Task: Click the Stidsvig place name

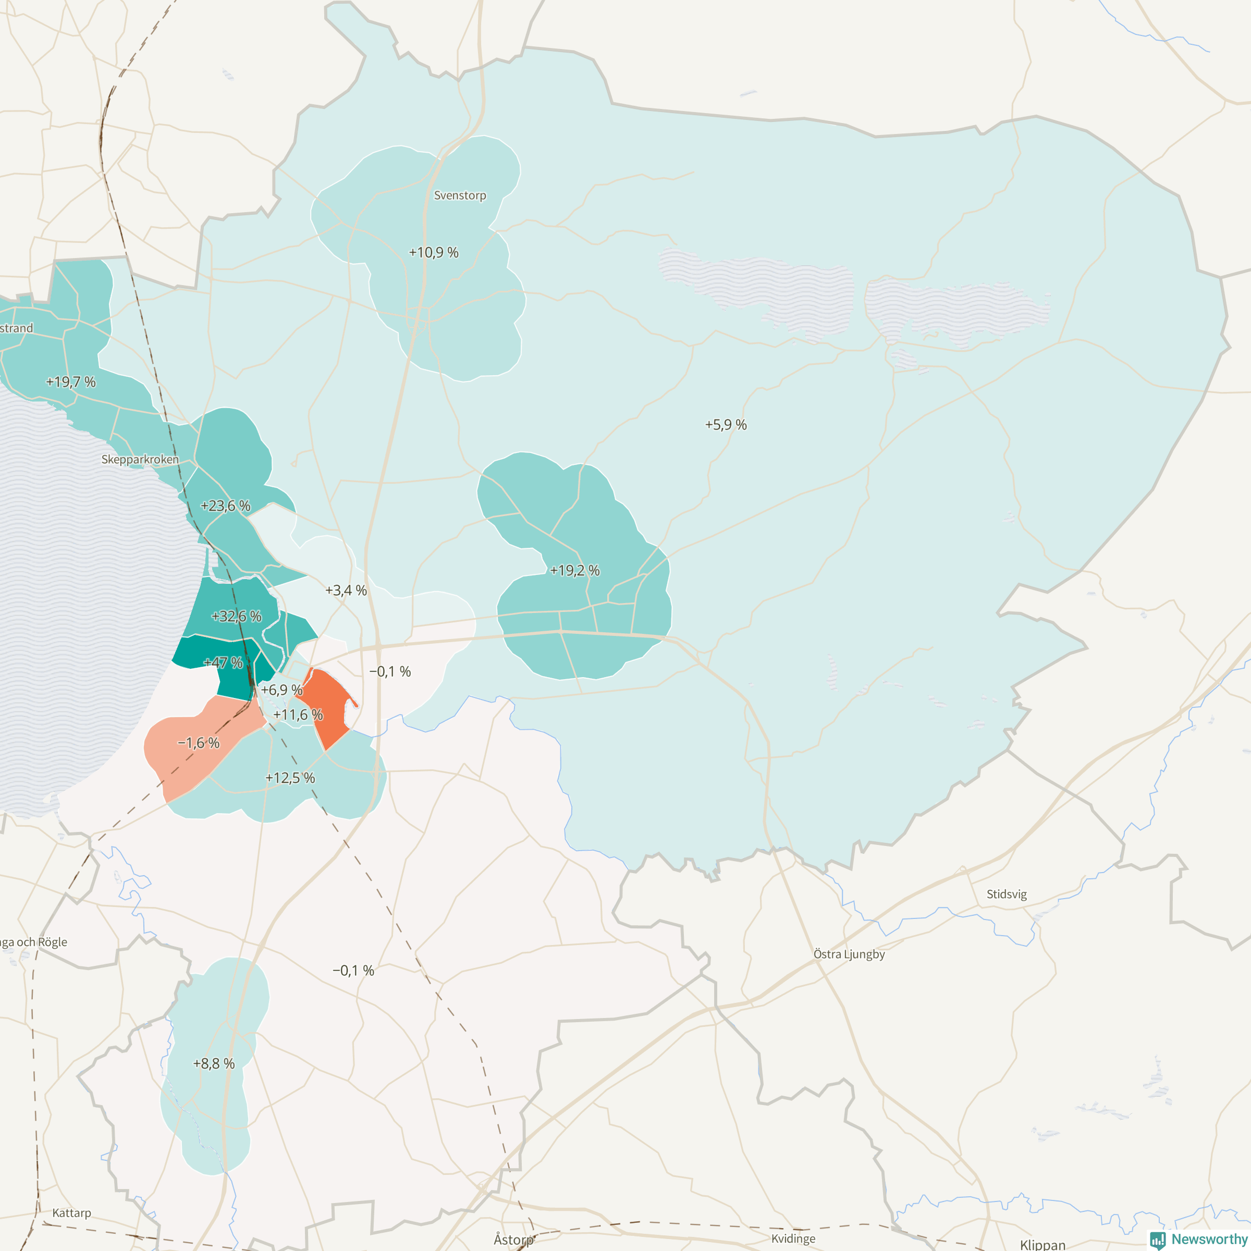Action: (1006, 894)
